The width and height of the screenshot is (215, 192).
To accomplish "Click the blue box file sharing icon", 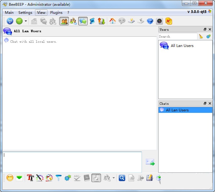I will (150, 21).
